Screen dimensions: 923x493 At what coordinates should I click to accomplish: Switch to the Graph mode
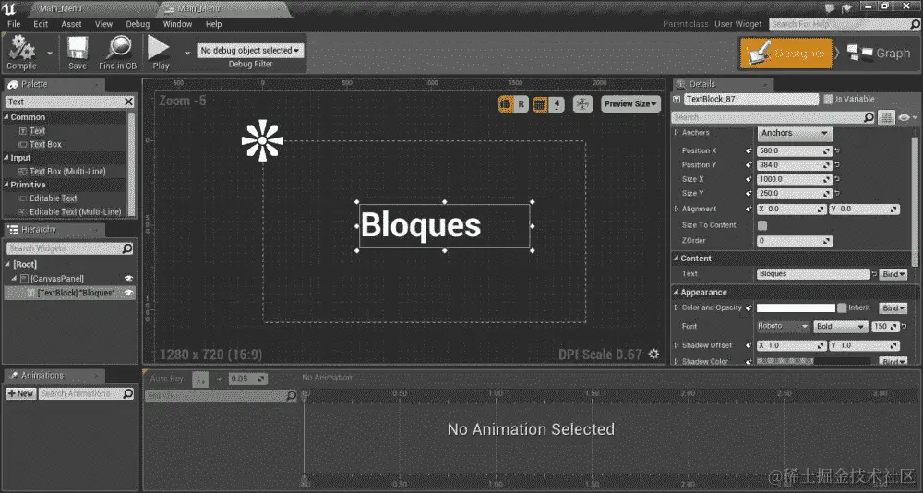pyautogui.click(x=879, y=53)
